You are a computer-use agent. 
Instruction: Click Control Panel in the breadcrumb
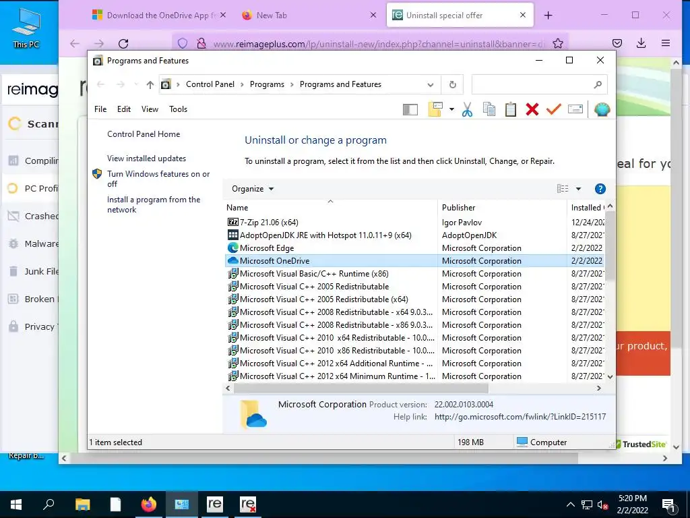[x=210, y=84]
